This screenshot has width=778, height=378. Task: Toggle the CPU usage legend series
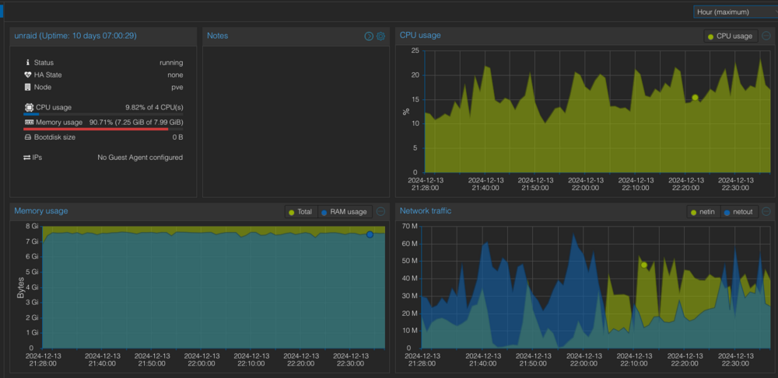coord(731,36)
